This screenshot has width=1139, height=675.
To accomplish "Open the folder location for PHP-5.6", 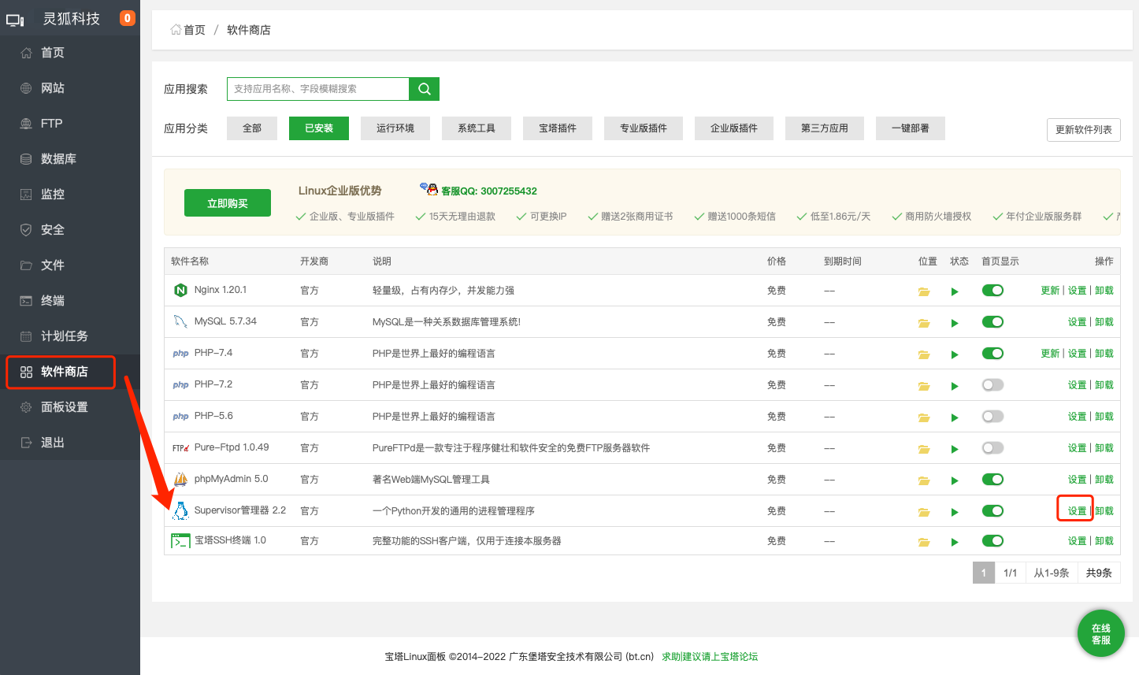I will pyautogui.click(x=924, y=417).
